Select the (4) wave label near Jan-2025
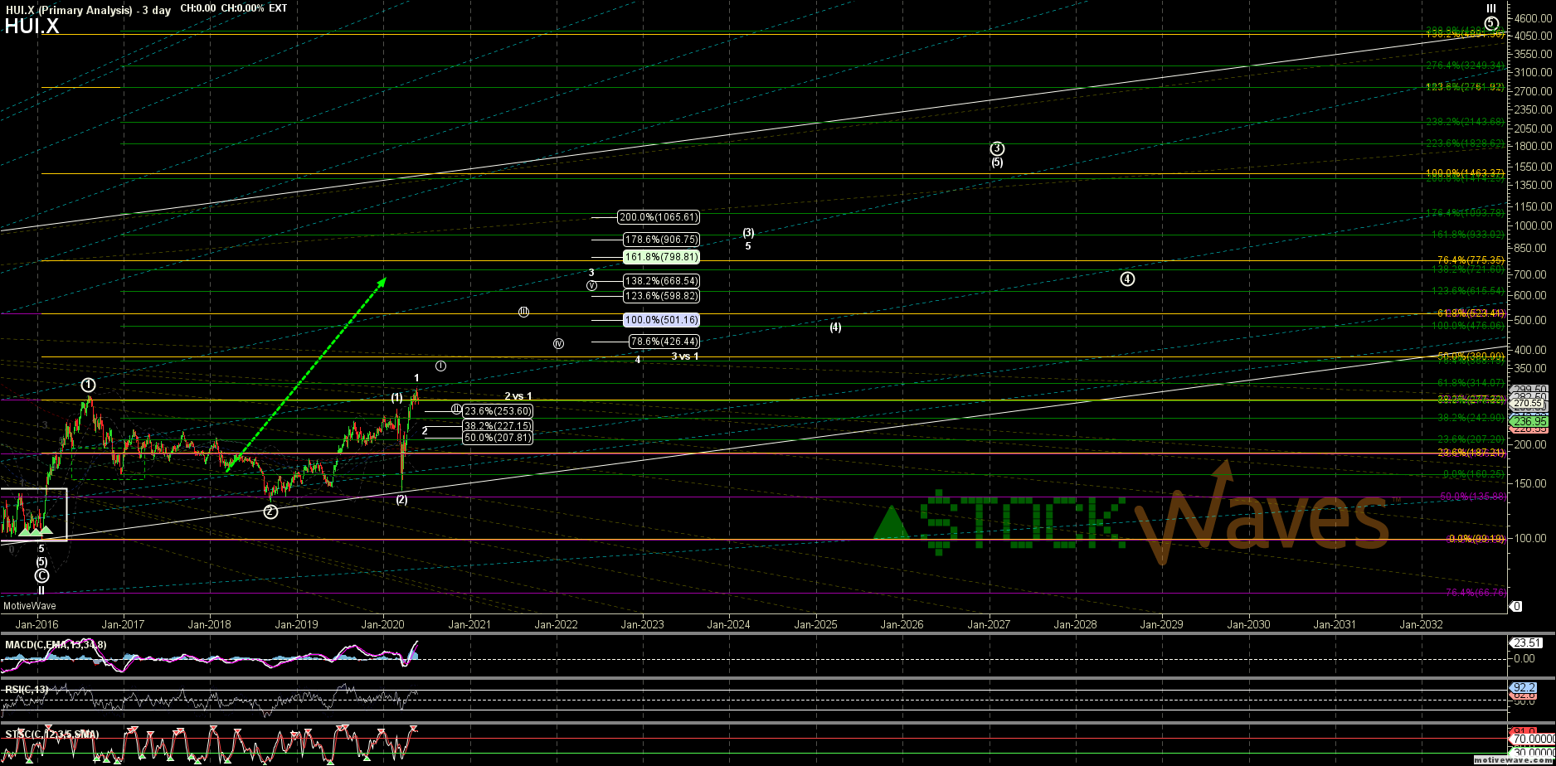Screen dimensions: 1556x766 835,327
